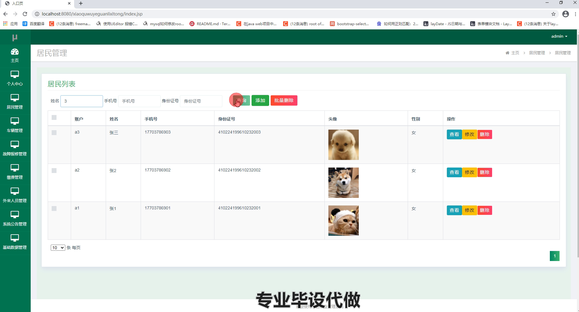Image resolution: width=579 pixels, height=312 pixels.
Task: Open the mysql如何修改root bookmark
Action: [163, 24]
